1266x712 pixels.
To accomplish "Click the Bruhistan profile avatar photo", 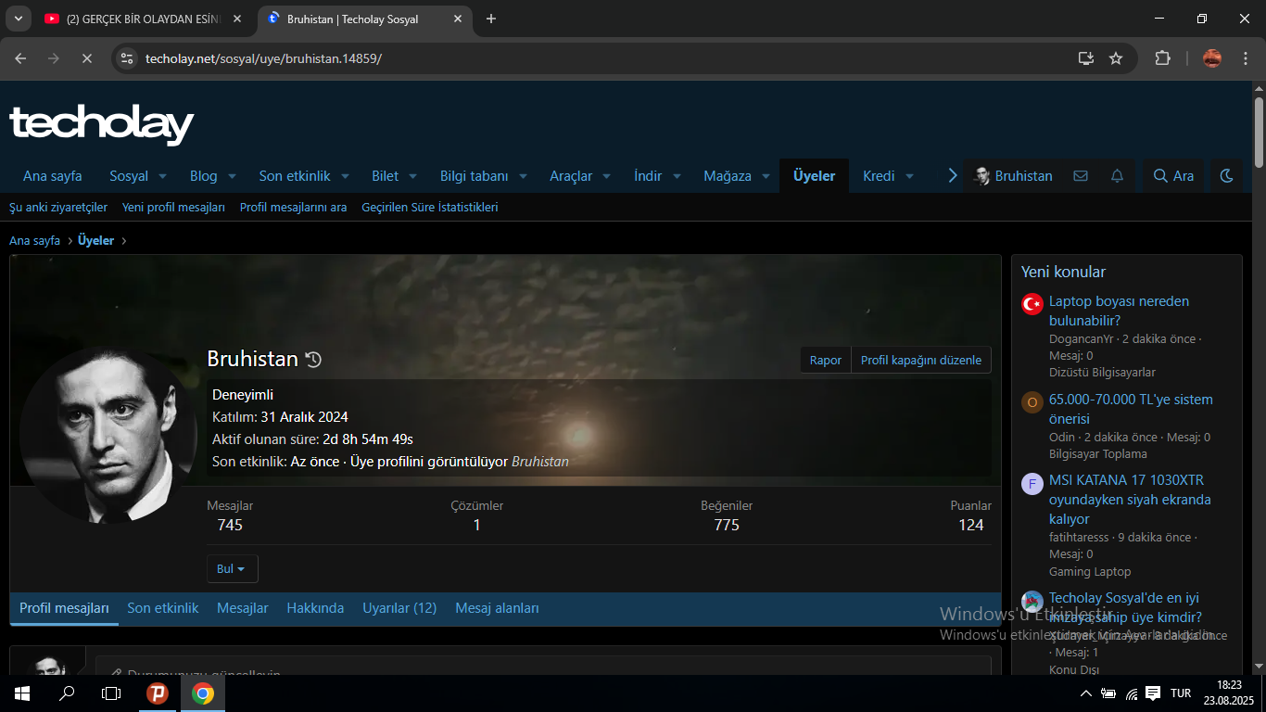I will 108,435.
